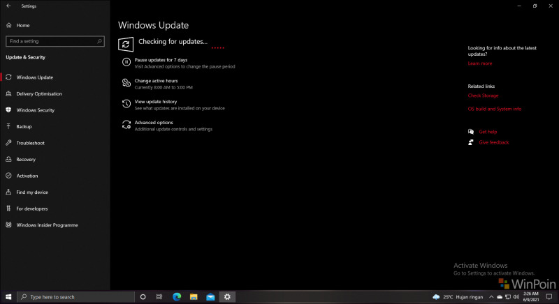Screen dimensions: 559x304
Task: Click the Windows Insider Programme icon
Action: (8, 225)
